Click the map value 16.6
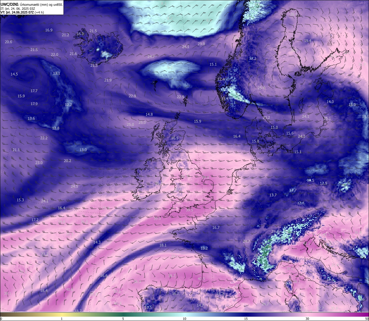Viewport: 369px width, 321px height. coord(104,276)
